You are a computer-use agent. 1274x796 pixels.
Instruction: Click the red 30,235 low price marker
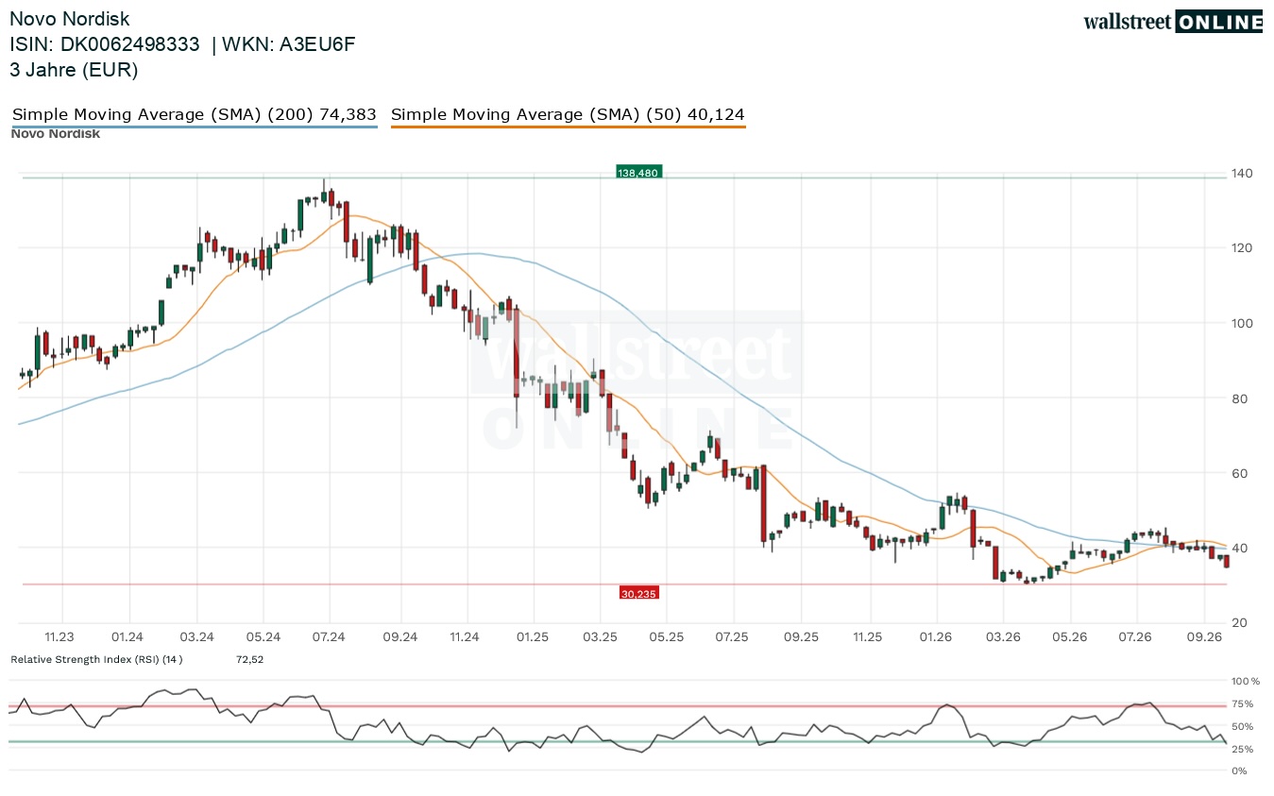(639, 593)
